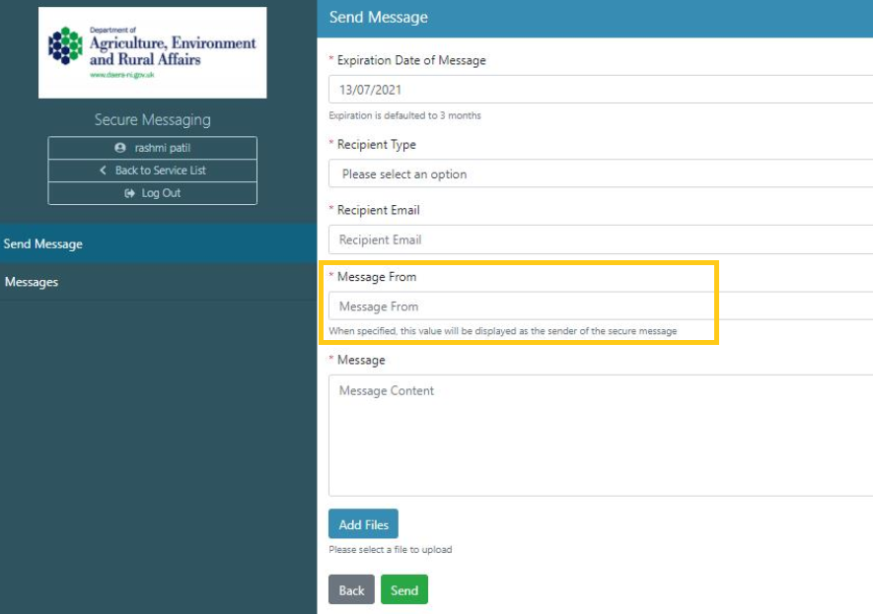Click the Secure Messaging heading in the sidebar
Viewport: 873px width, 614px height.
pyautogui.click(x=152, y=120)
